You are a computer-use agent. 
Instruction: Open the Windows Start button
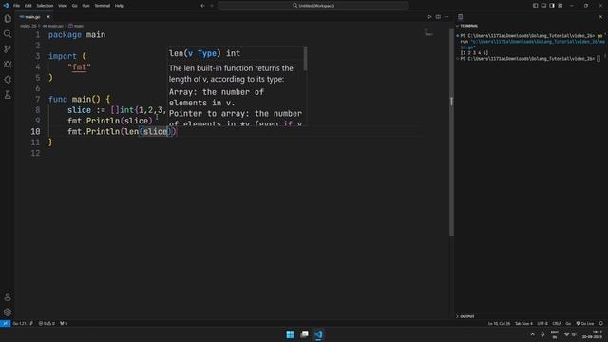pos(290,334)
